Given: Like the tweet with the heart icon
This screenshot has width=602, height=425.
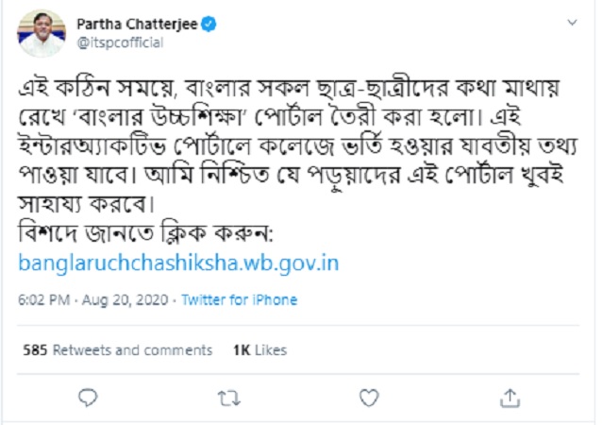Looking at the screenshot, I should (368, 397).
